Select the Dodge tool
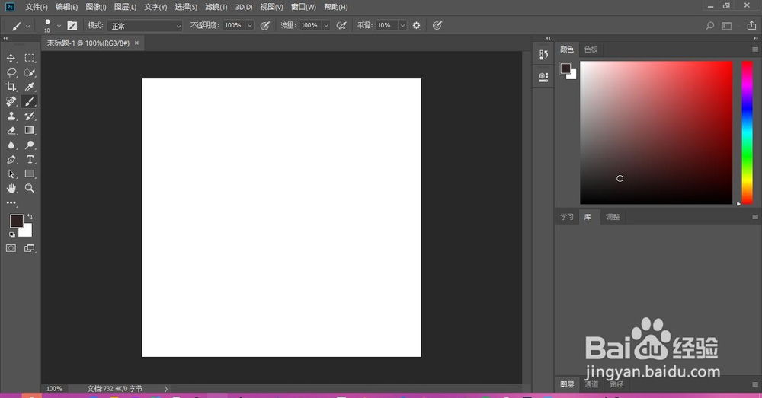The height and width of the screenshot is (398, 762). click(30, 145)
